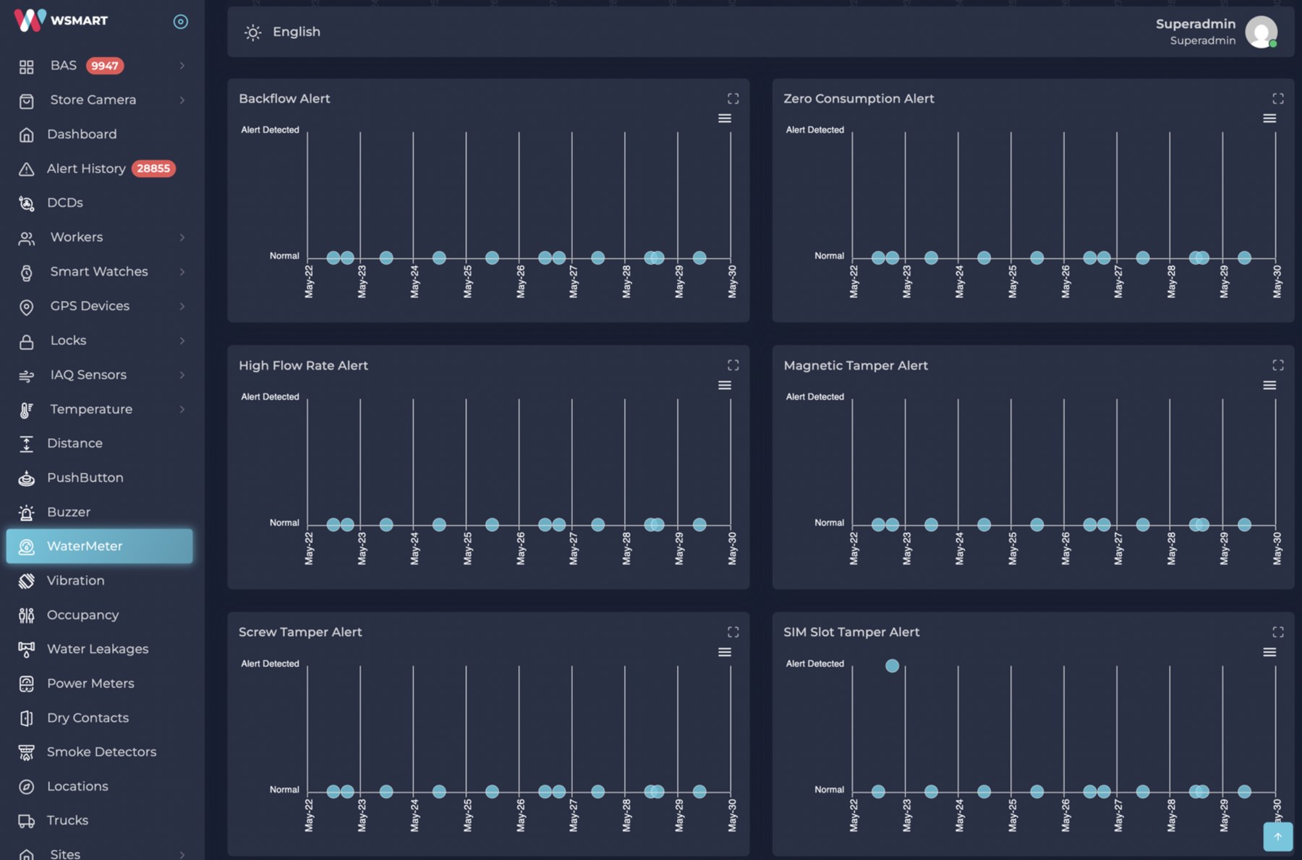Expand the Store Camera submenu chevron

(x=182, y=100)
